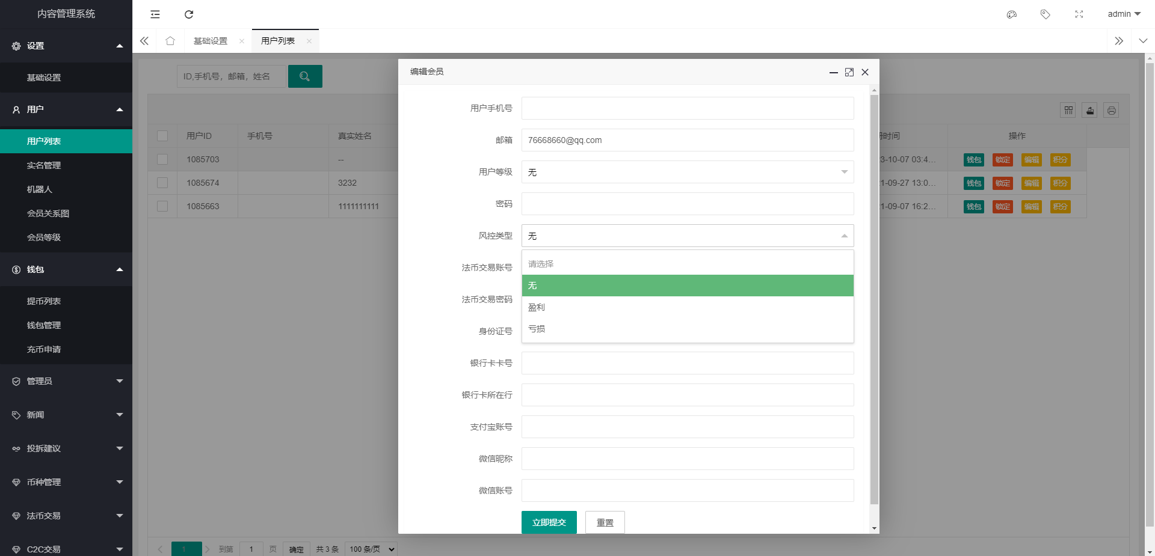Click the home tab icon
Viewport: 1155px width, 556px height.
point(170,41)
